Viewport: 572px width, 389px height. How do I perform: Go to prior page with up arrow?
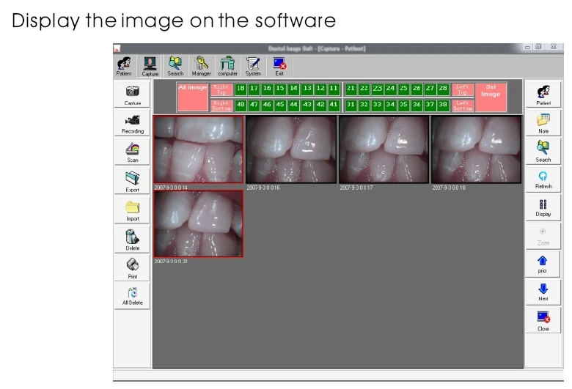[x=543, y=264]
